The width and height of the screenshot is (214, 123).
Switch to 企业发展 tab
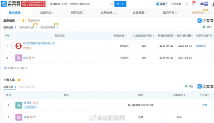139,13
